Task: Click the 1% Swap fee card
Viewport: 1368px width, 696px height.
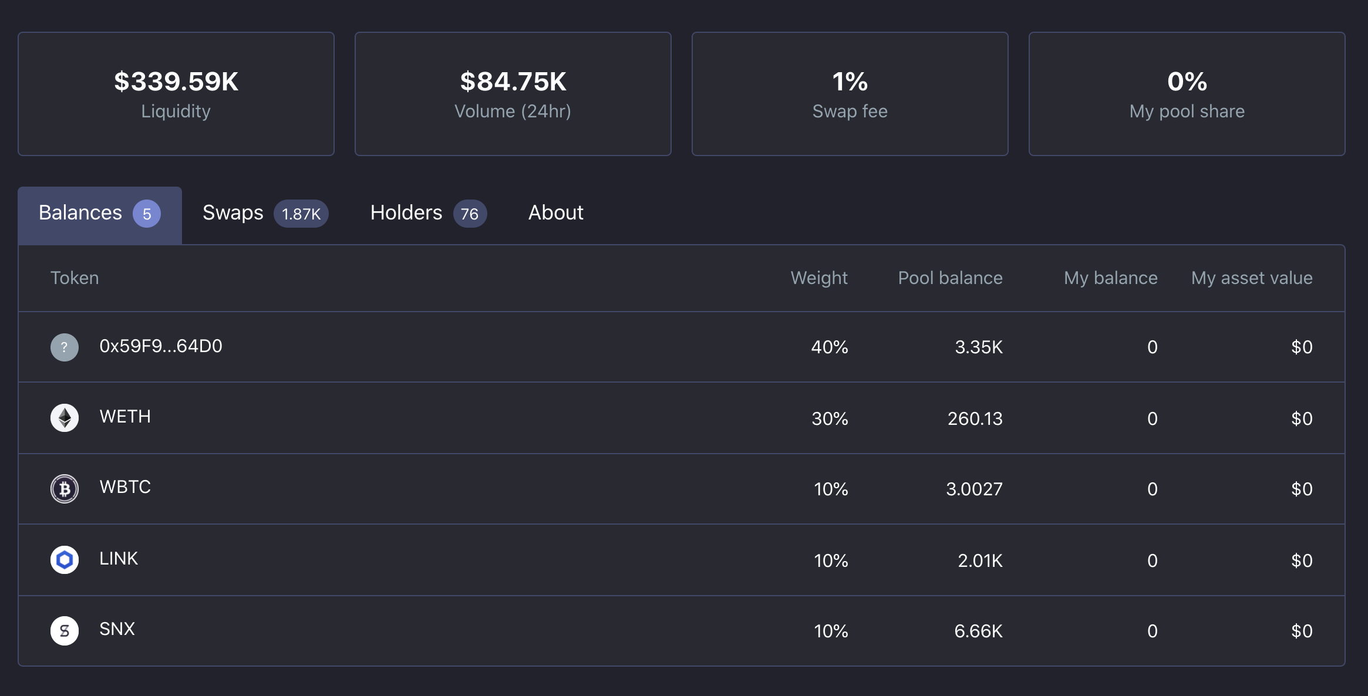Action: pyautogui.click(x=850, y=94)
